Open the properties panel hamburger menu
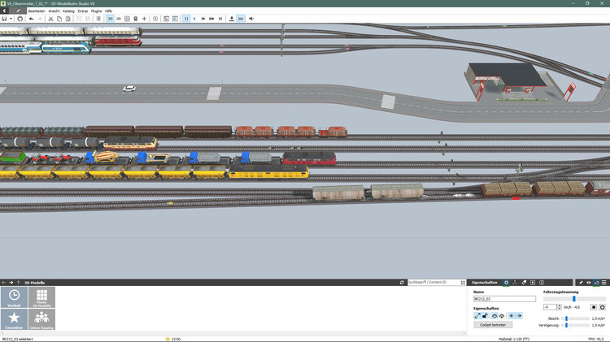 point(604,282)
